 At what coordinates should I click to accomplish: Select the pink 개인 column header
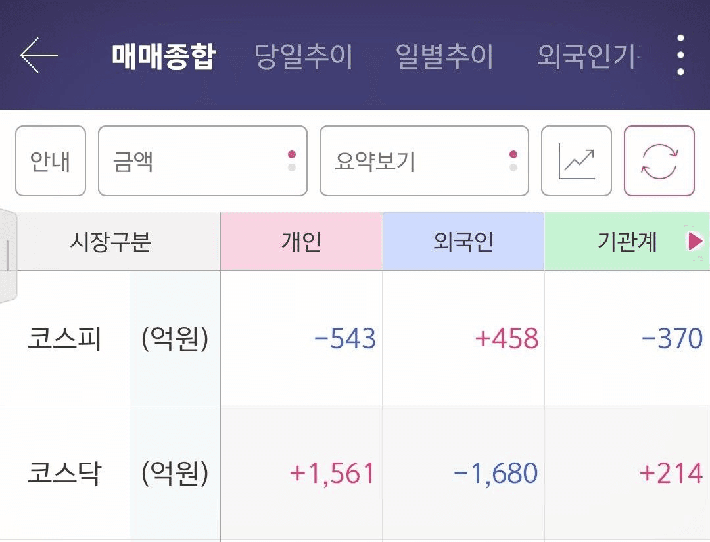(x=302, y=241)
